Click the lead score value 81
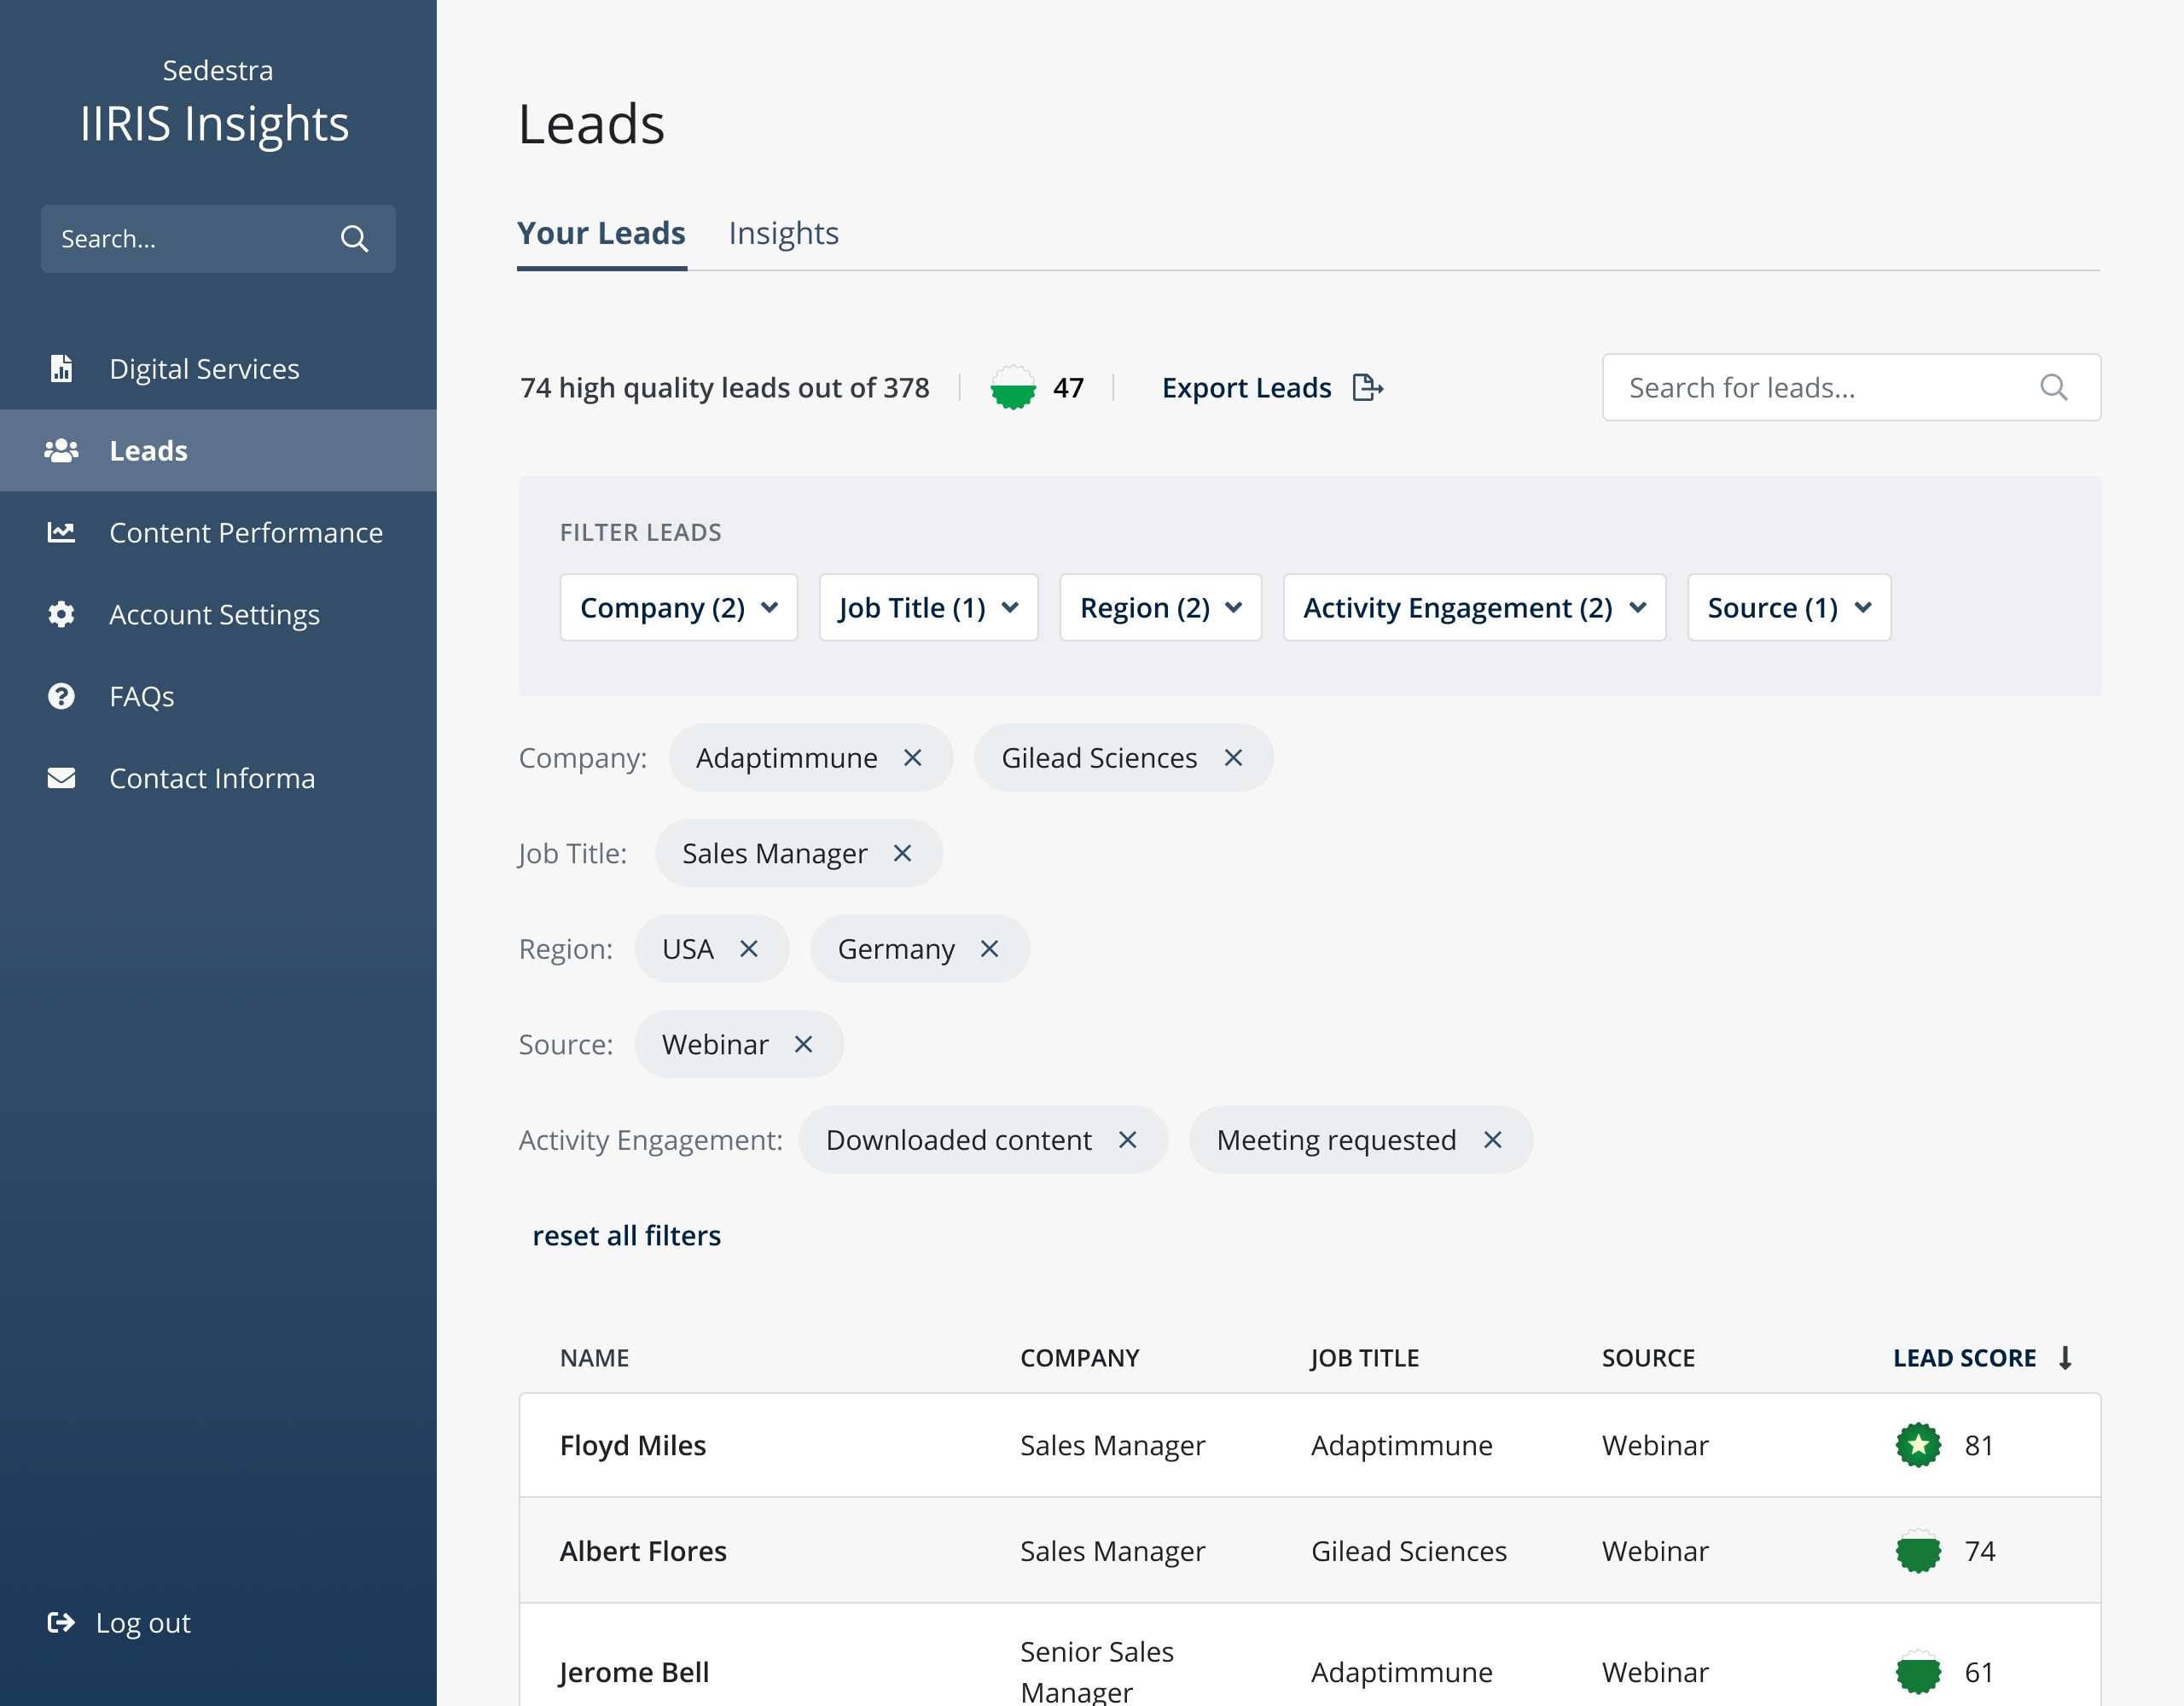 pos(1979,1445)
